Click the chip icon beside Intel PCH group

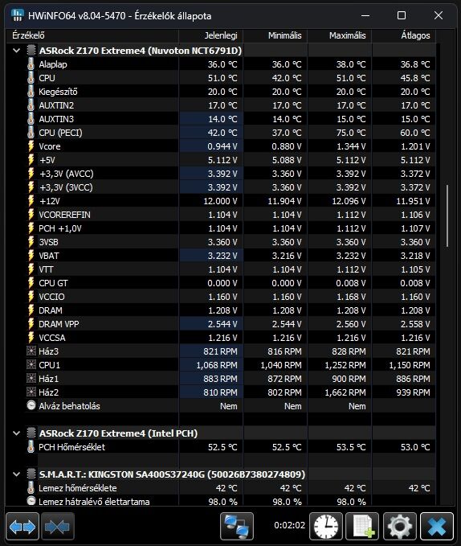[31, 433]
